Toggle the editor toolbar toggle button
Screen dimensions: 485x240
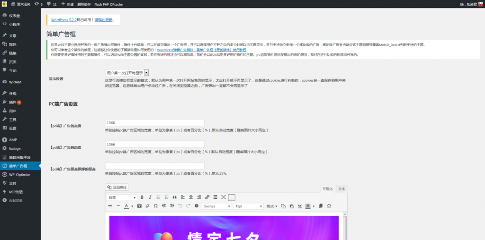[x=232, y=197]
